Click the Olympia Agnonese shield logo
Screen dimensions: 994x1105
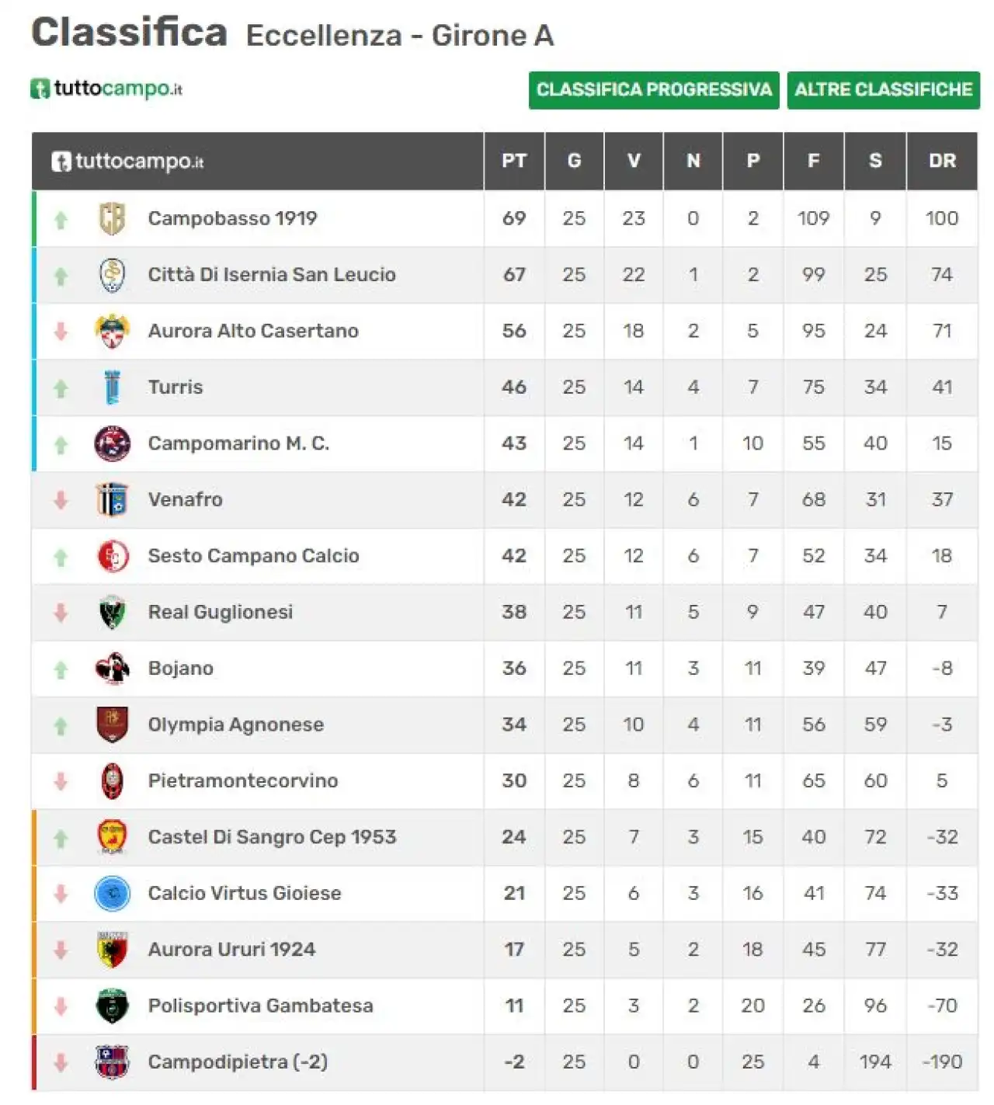click(112, 725)
